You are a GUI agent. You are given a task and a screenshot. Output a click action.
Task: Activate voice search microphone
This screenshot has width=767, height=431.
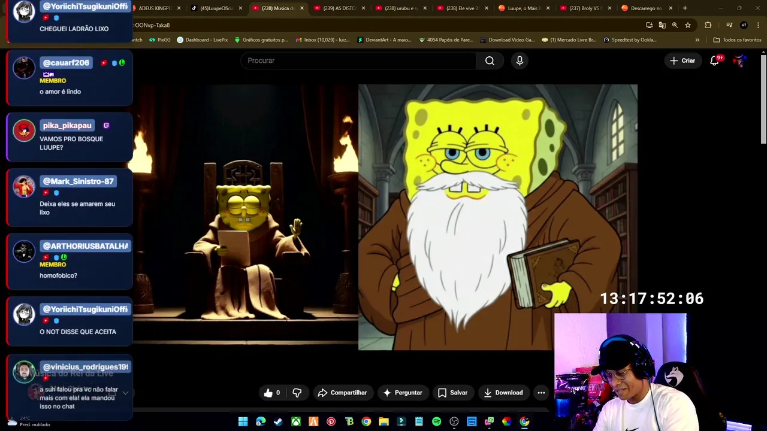pos(520,60)
